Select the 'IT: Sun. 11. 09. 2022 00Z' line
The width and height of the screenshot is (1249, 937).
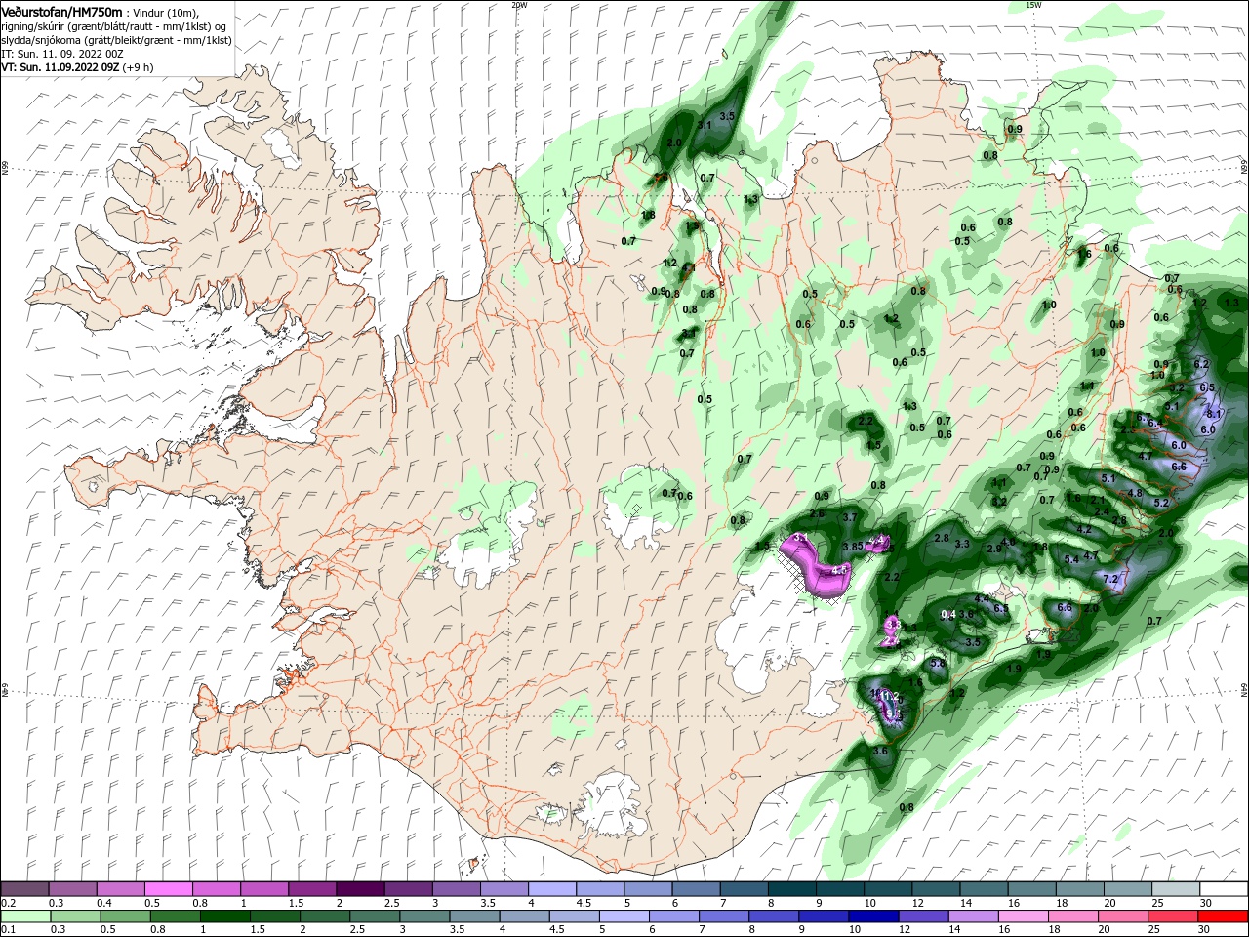tap(61, 55)
